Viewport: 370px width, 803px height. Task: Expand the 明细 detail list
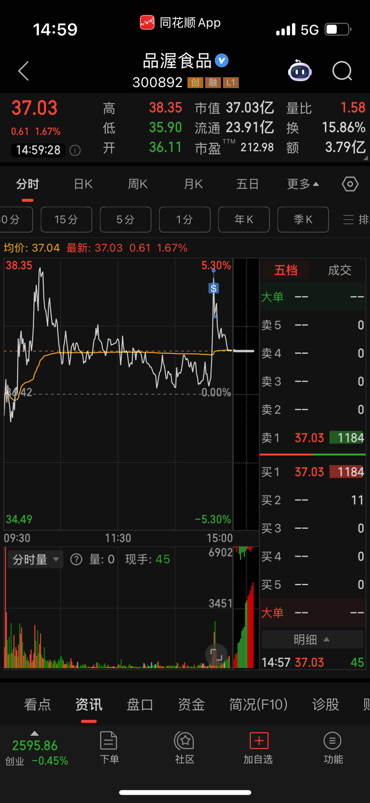(312, 639)
